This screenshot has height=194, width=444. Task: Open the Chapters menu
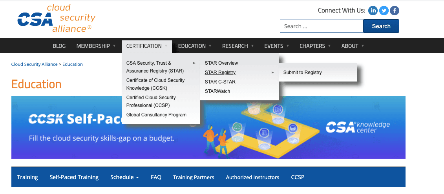[312, 46]
